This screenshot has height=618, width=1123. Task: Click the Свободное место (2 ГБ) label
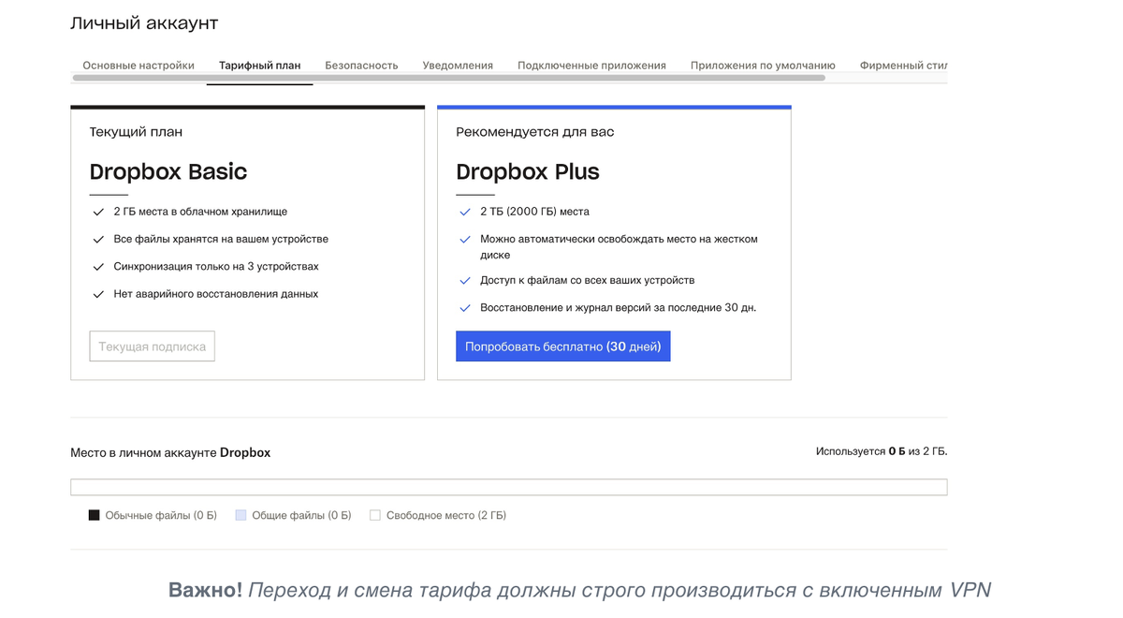point(446,515)
